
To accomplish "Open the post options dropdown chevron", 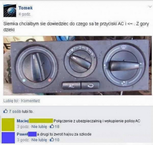I will (150, 7).
